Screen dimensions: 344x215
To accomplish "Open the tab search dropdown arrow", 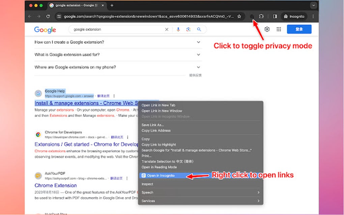I will (x=314, y=5).
